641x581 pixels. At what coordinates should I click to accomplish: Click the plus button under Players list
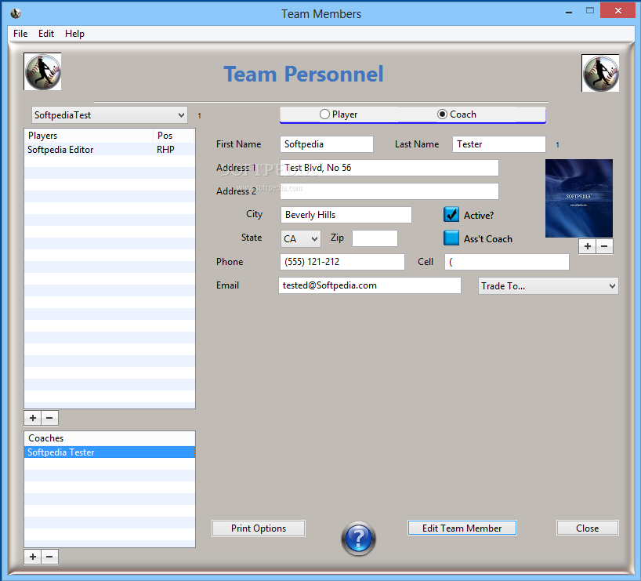coord(33,418)
